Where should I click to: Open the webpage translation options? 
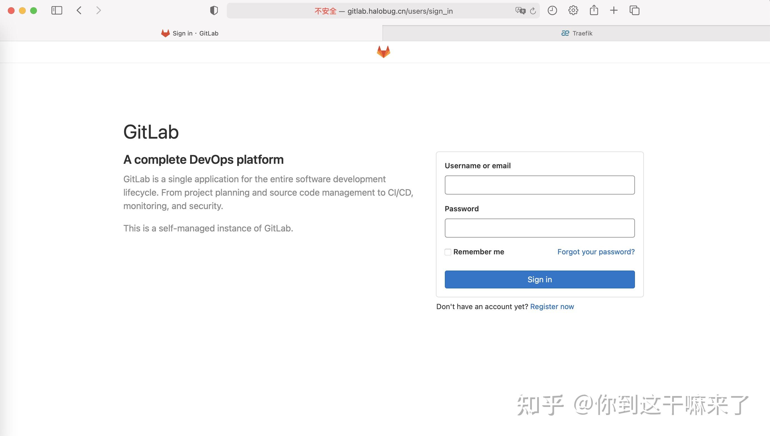point(520,11)
